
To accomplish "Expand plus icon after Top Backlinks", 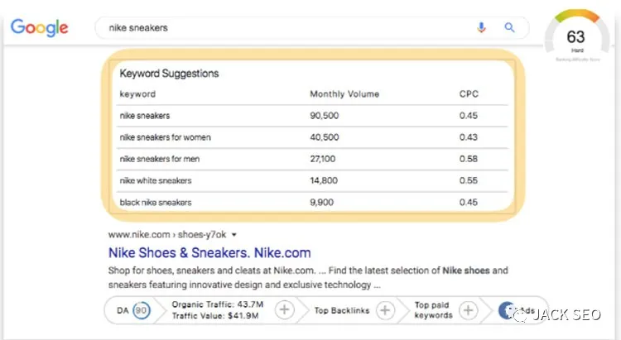I will 384,310.
